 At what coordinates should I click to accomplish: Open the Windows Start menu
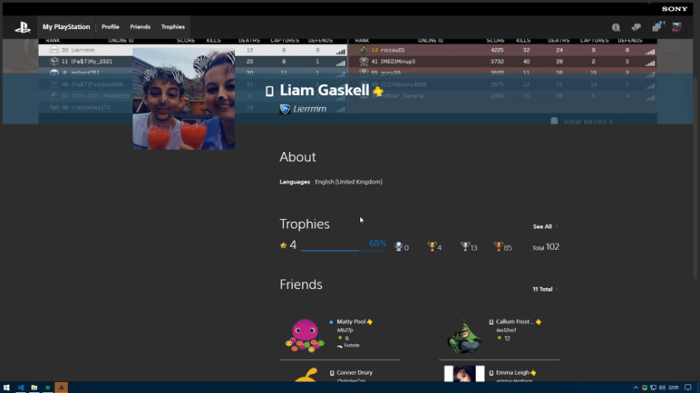tap(6, 387)
